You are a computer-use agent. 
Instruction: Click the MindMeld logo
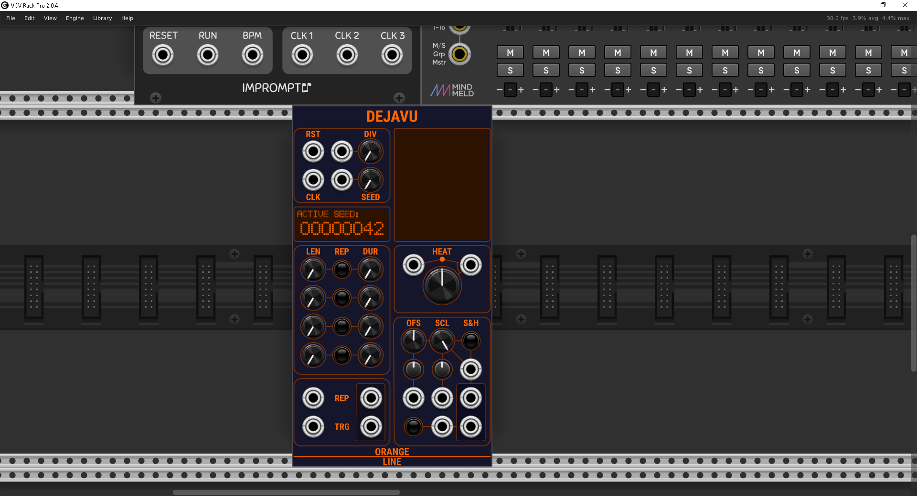(452, 90)
